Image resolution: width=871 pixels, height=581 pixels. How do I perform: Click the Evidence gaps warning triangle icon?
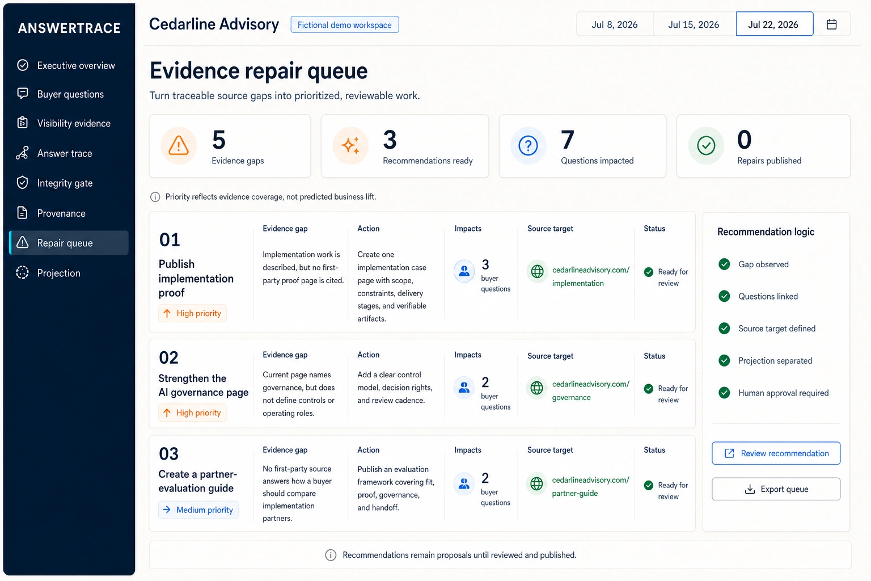[x=179, y=146]
